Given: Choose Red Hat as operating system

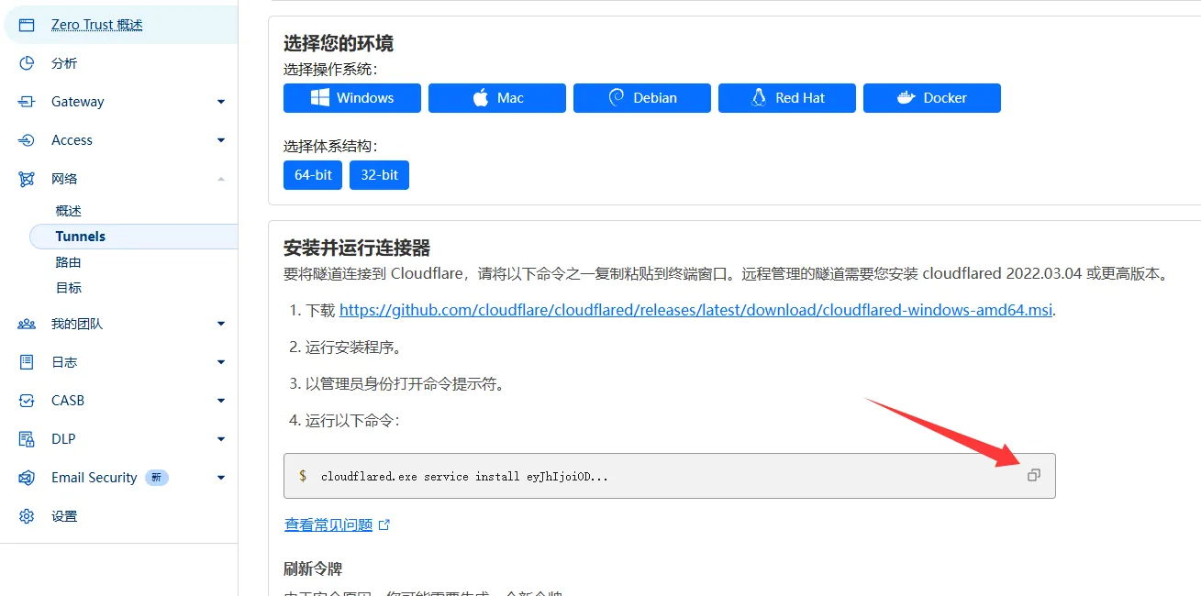Looking at the screenshot, I should [x=787, y=98].
